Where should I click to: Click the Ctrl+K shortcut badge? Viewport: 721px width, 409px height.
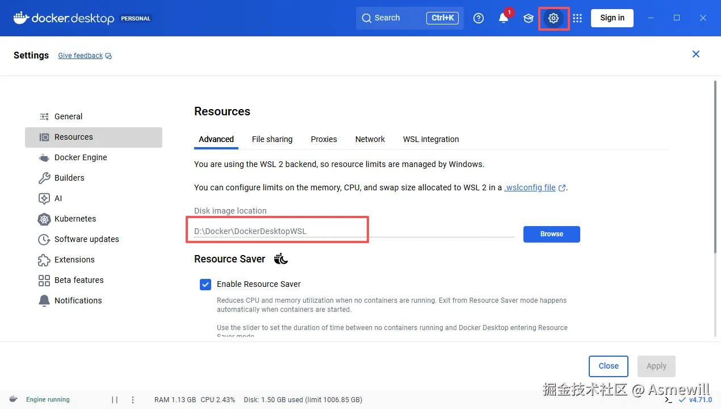coord(443,18)
